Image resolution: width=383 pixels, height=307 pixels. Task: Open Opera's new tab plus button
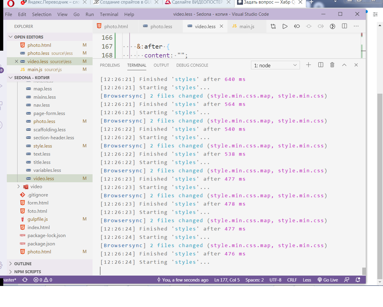click(x=311, y=2)
